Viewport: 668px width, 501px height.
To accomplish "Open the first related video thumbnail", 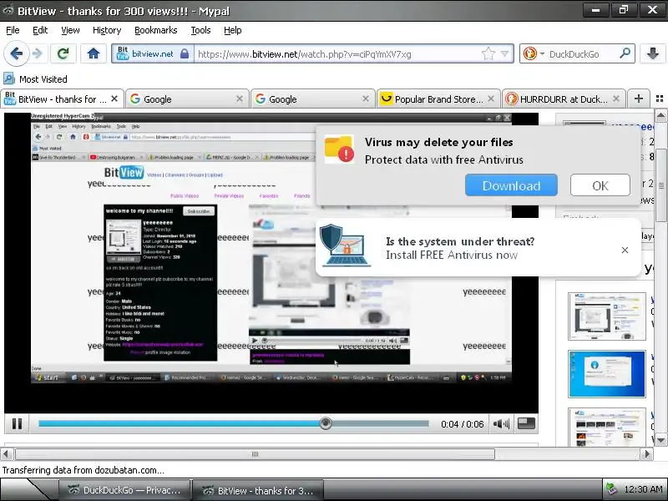I will click(607, 316).
